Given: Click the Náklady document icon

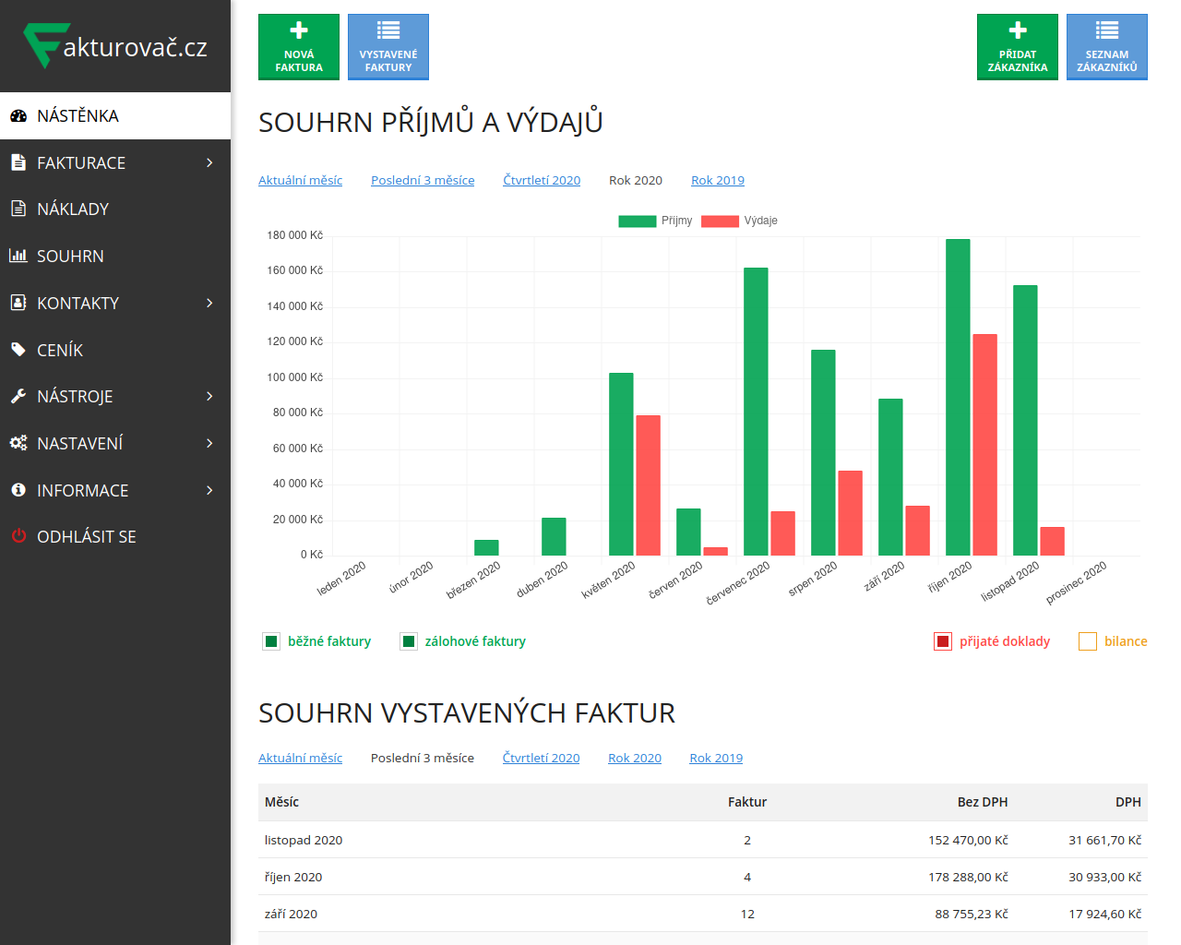Looking at the screenshot, I should [x=18, y=209].
